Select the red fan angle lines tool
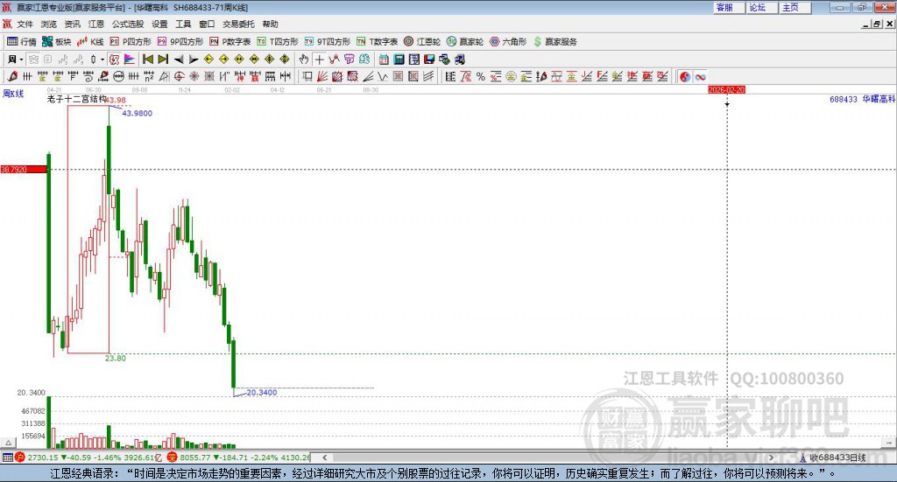 tap(322, 76)
